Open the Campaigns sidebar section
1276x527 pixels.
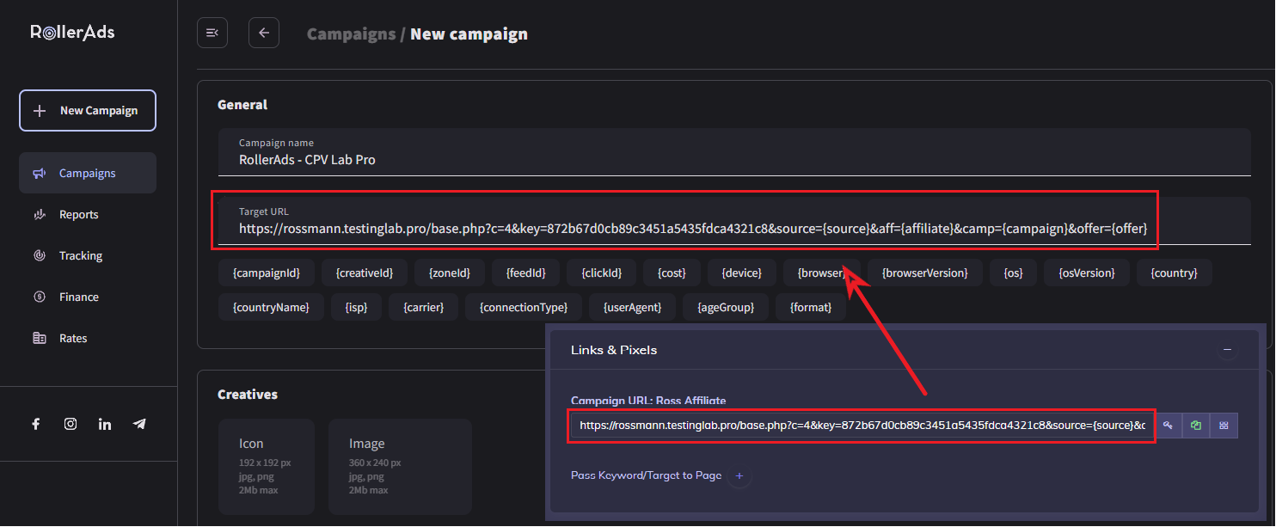88,173
